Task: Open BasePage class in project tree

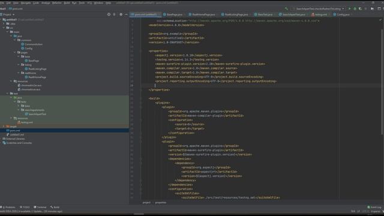Action: [x=32, y=61]
